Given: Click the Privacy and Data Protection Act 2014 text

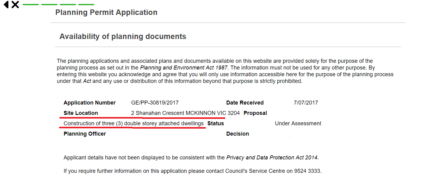Looking at the screenshot, I should tap(272, 158).
